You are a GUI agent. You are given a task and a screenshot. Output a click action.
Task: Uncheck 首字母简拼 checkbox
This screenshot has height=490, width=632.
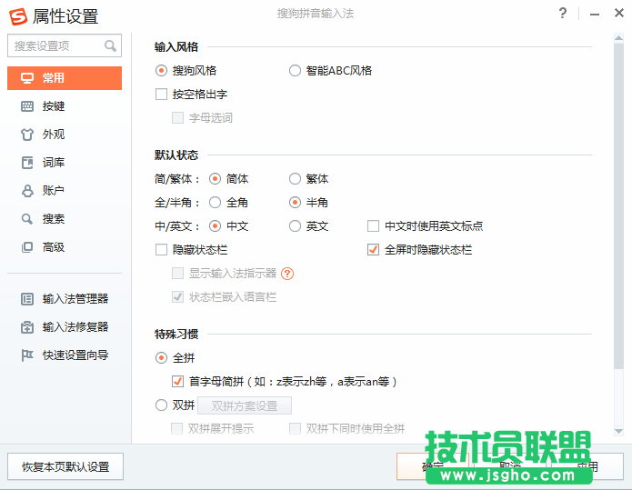177,381
